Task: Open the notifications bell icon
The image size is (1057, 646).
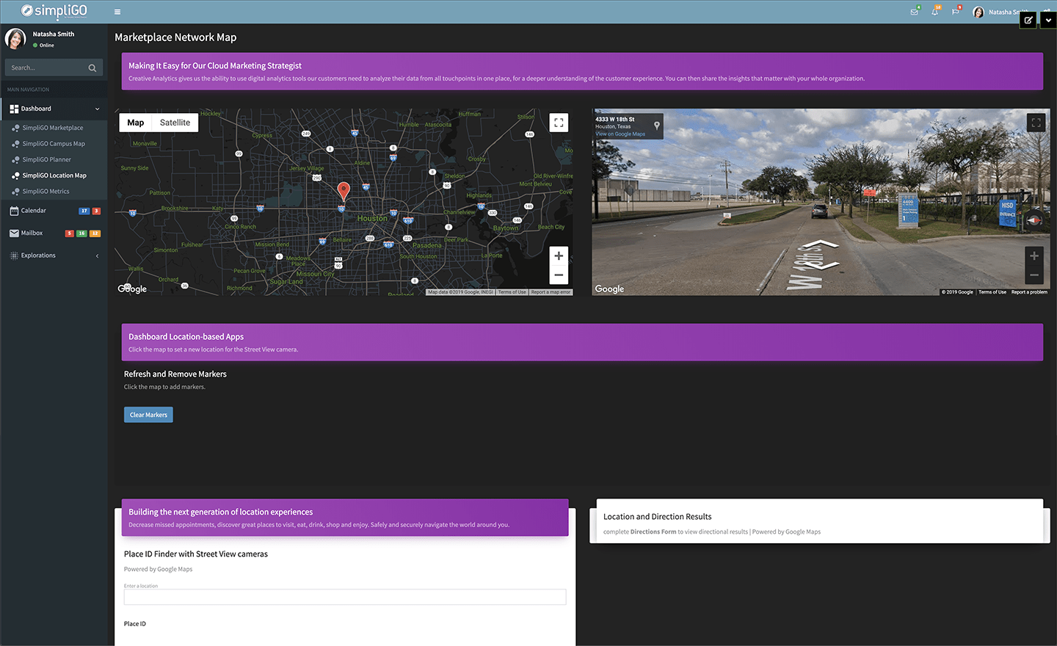Action: coord(934,12)
